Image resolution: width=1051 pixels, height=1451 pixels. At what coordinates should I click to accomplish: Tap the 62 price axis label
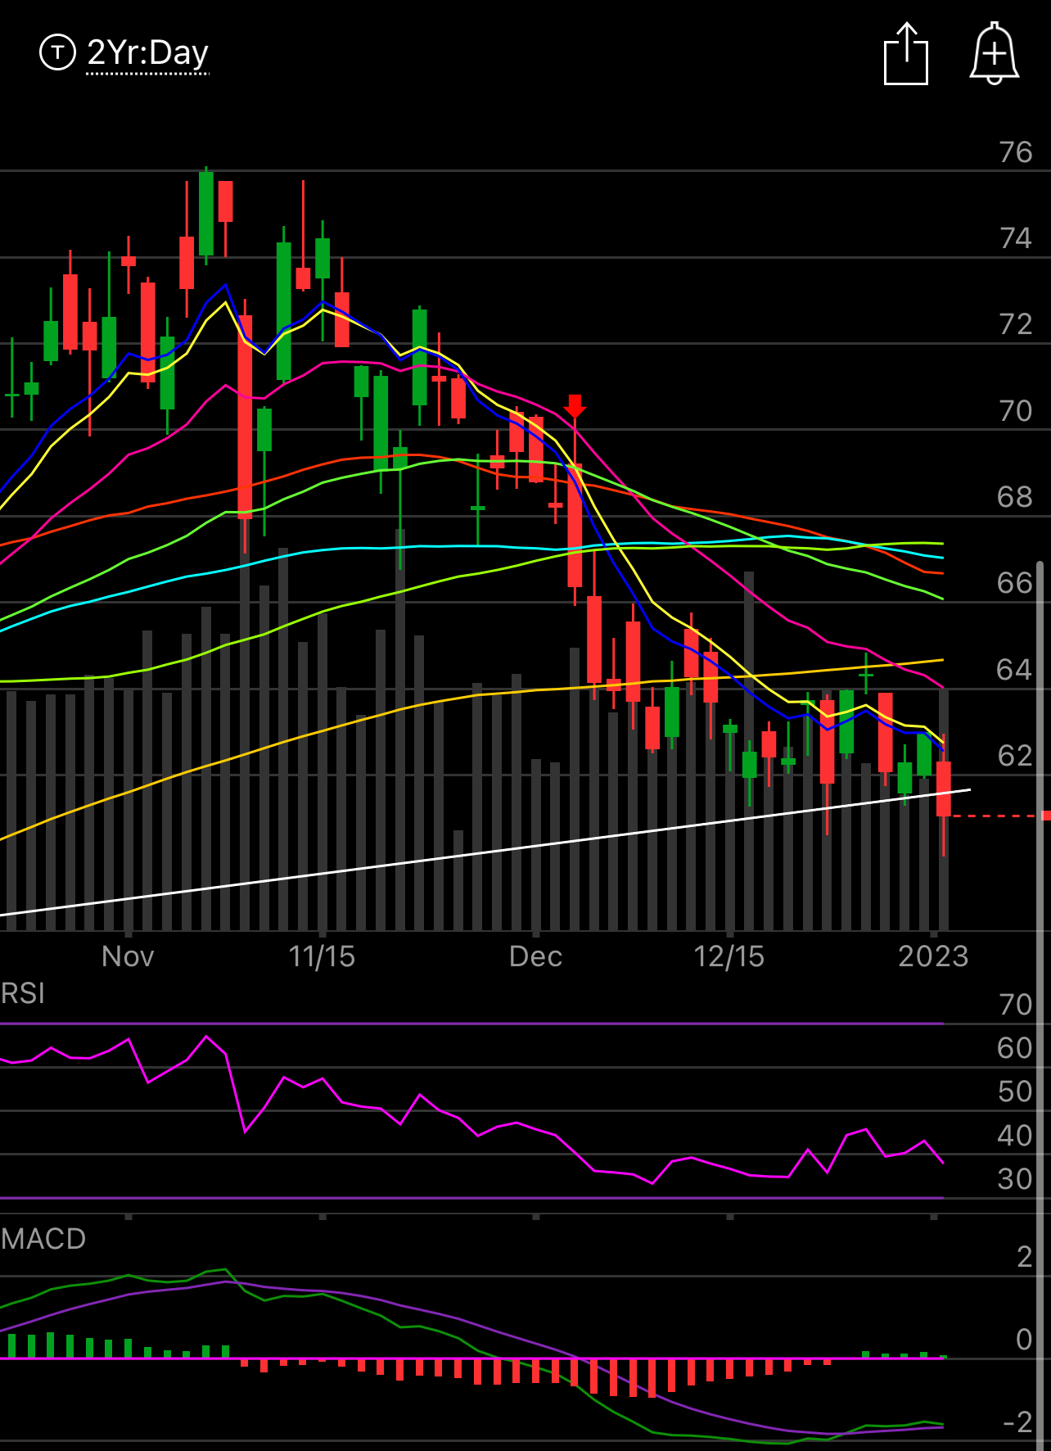pyautogui.click(x=1015, y=756)
